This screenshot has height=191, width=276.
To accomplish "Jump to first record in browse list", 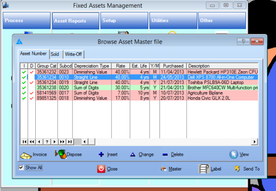I will tap(25, 142).
